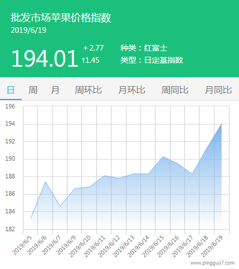The image size is (239, 269).
Task: Click the y-axis label 184
Action: coord(10,211)
